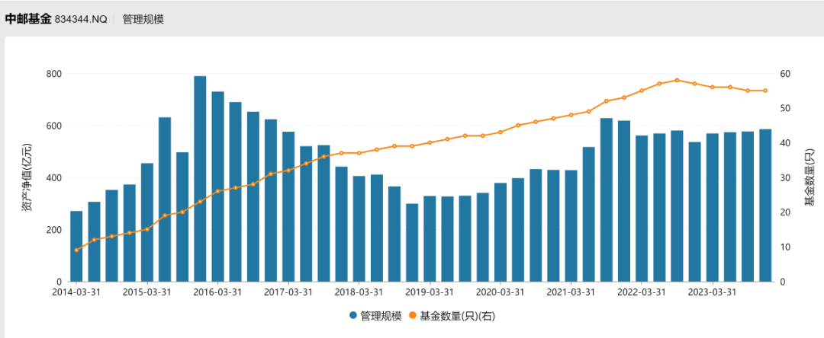Click the left axis value 400

click(55, 177)
